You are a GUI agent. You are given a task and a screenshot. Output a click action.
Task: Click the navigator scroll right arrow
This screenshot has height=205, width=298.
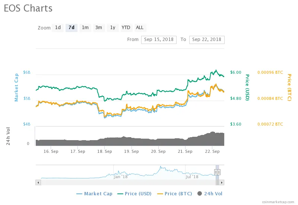[x=222, y=183]
